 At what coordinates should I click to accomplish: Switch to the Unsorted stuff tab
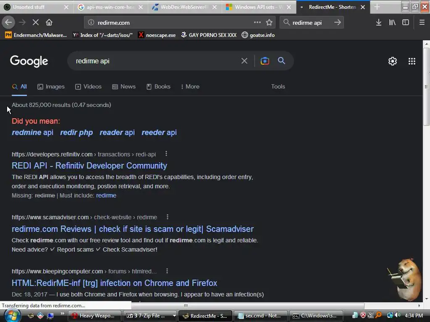(32, 7)
